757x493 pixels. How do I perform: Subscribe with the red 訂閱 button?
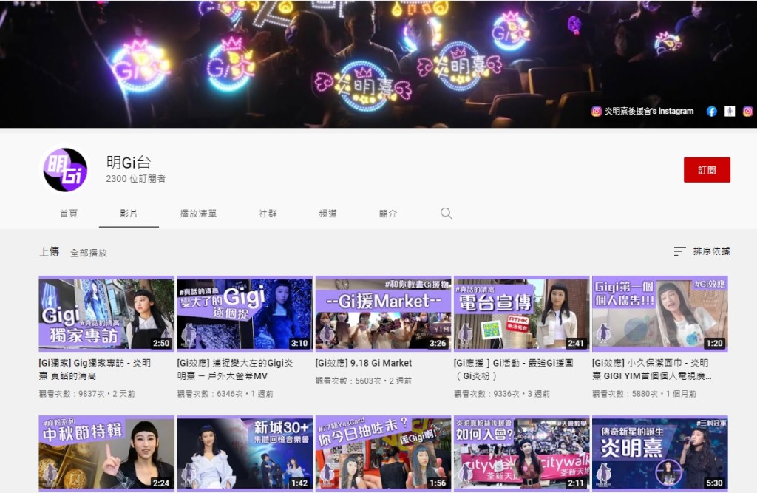pyautogui.click(x=707, y=170)
